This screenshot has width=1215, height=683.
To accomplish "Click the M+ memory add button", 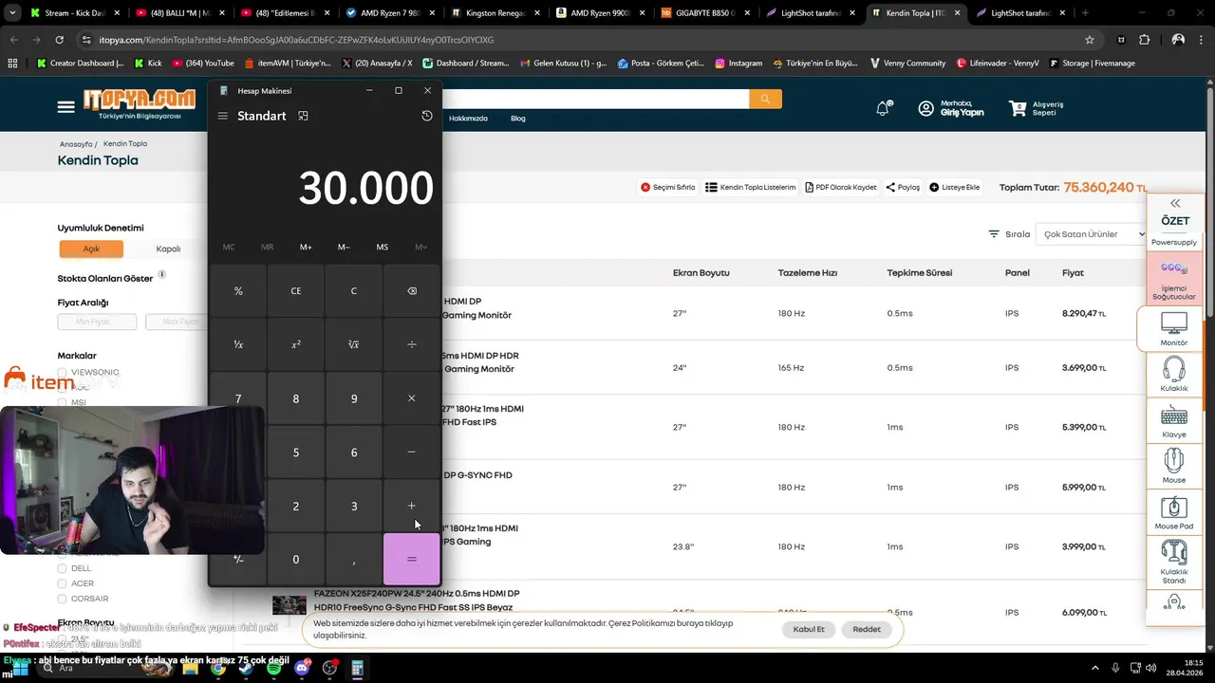I will (306, 247).
